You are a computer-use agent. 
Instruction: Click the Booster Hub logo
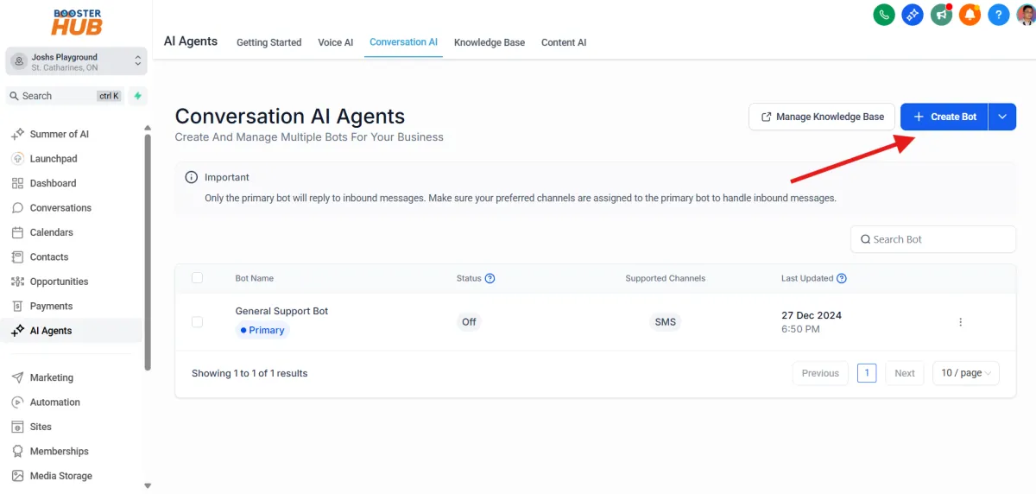click(76, 22)
